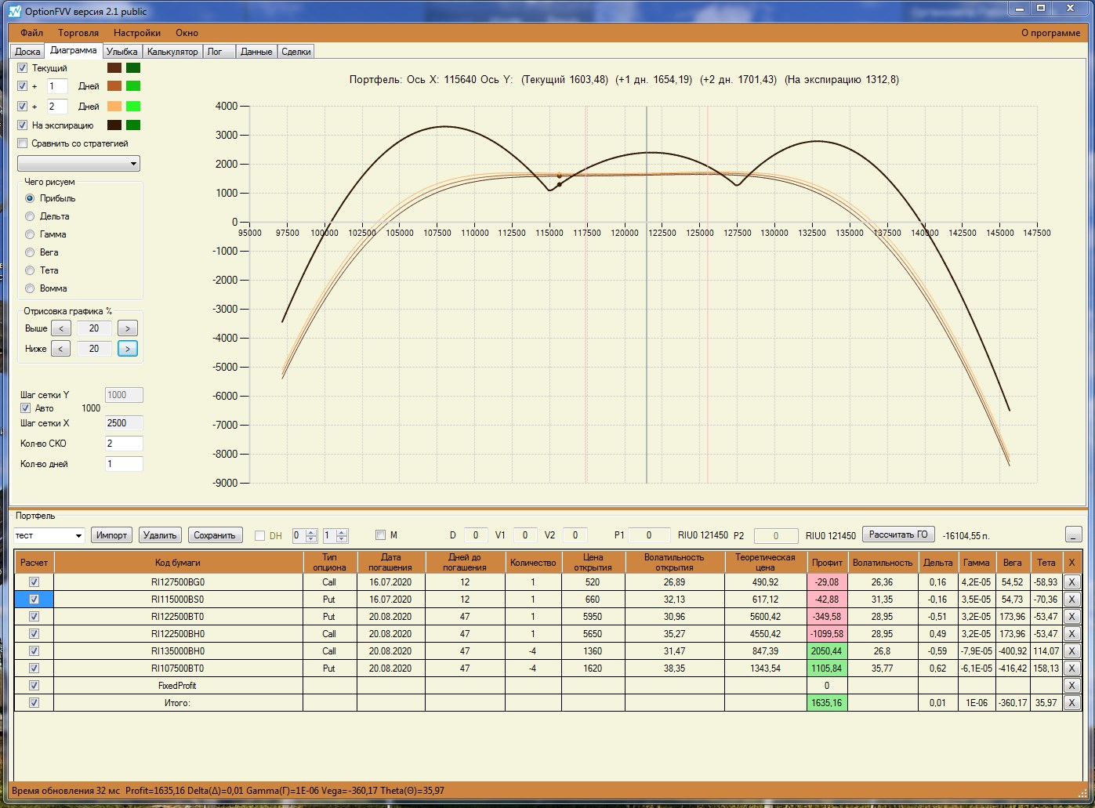The height and width of the screenshot is (808, 1095).
Task: Switch to the Калькулятор tab
Action: pyautogui.click(x=172, y=52)
